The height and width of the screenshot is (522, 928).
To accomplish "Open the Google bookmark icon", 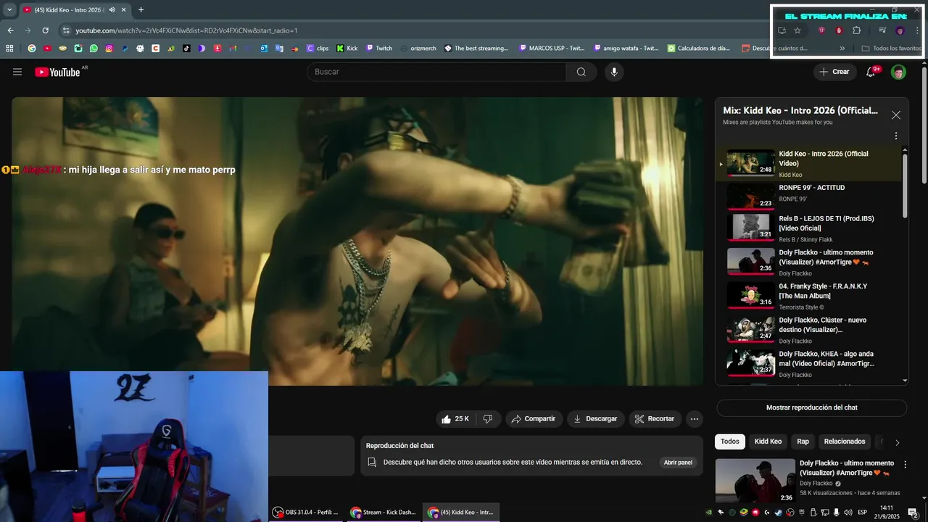I will pyautogui.click(x=32, y=49).
